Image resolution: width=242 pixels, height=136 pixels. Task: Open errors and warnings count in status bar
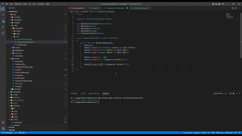tap(22, 133)
